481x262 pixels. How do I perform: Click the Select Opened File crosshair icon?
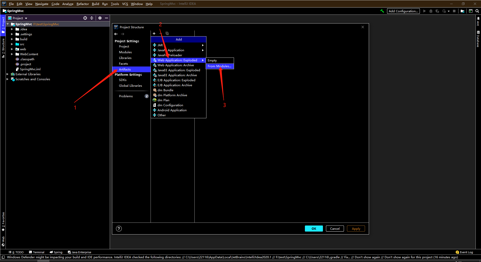point(85,18)
